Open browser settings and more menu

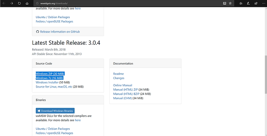click(x=263, y=3)
